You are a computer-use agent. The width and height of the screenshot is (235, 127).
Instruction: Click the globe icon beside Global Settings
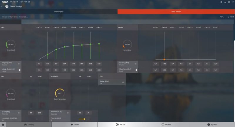pos(7,6)
